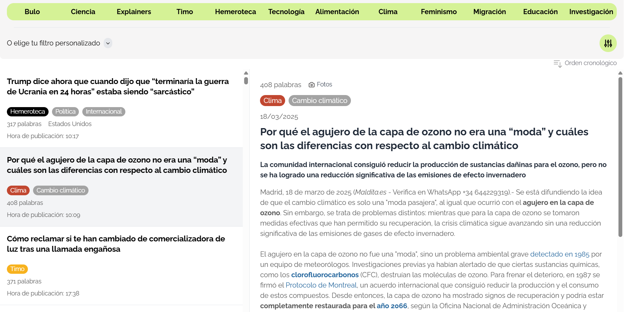The image size is (624, 312).
Task: Click the Fotos camera icon
Action: coord(312,85)
